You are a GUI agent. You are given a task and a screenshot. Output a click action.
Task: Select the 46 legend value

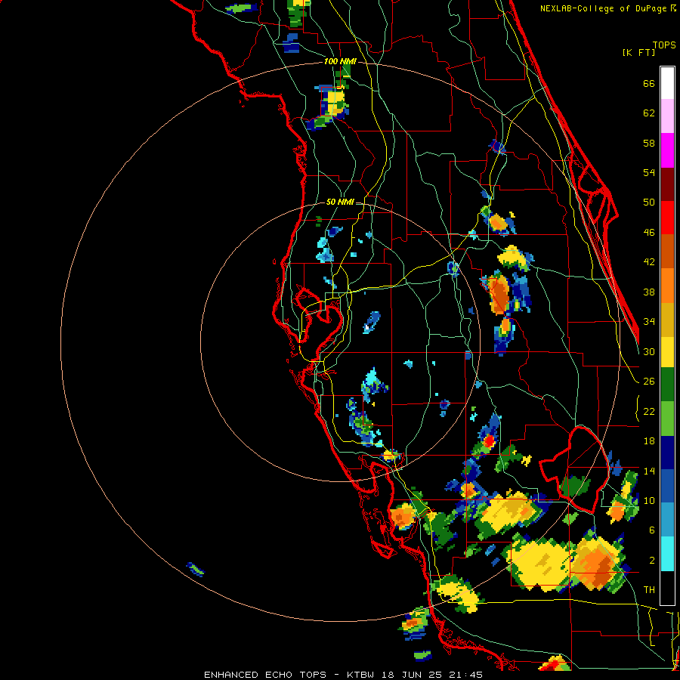pos(649,233)
